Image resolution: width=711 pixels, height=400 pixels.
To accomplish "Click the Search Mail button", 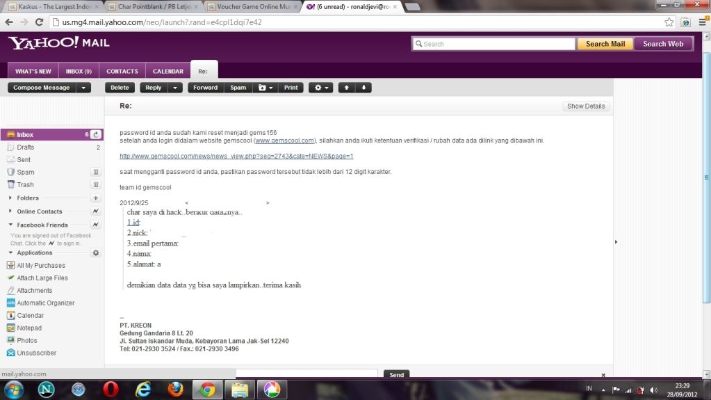I will (x=605, y=44).
